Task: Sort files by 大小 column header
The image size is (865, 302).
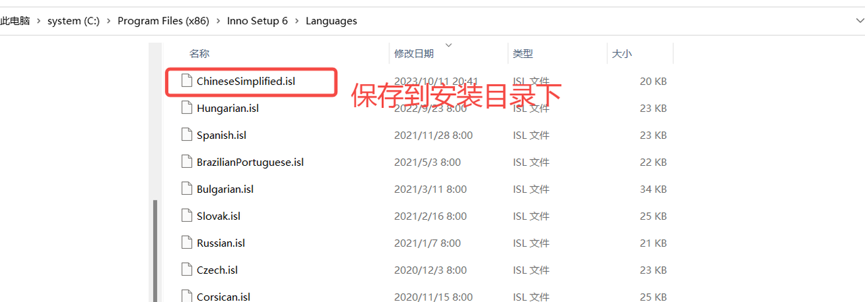Action: 622,54
